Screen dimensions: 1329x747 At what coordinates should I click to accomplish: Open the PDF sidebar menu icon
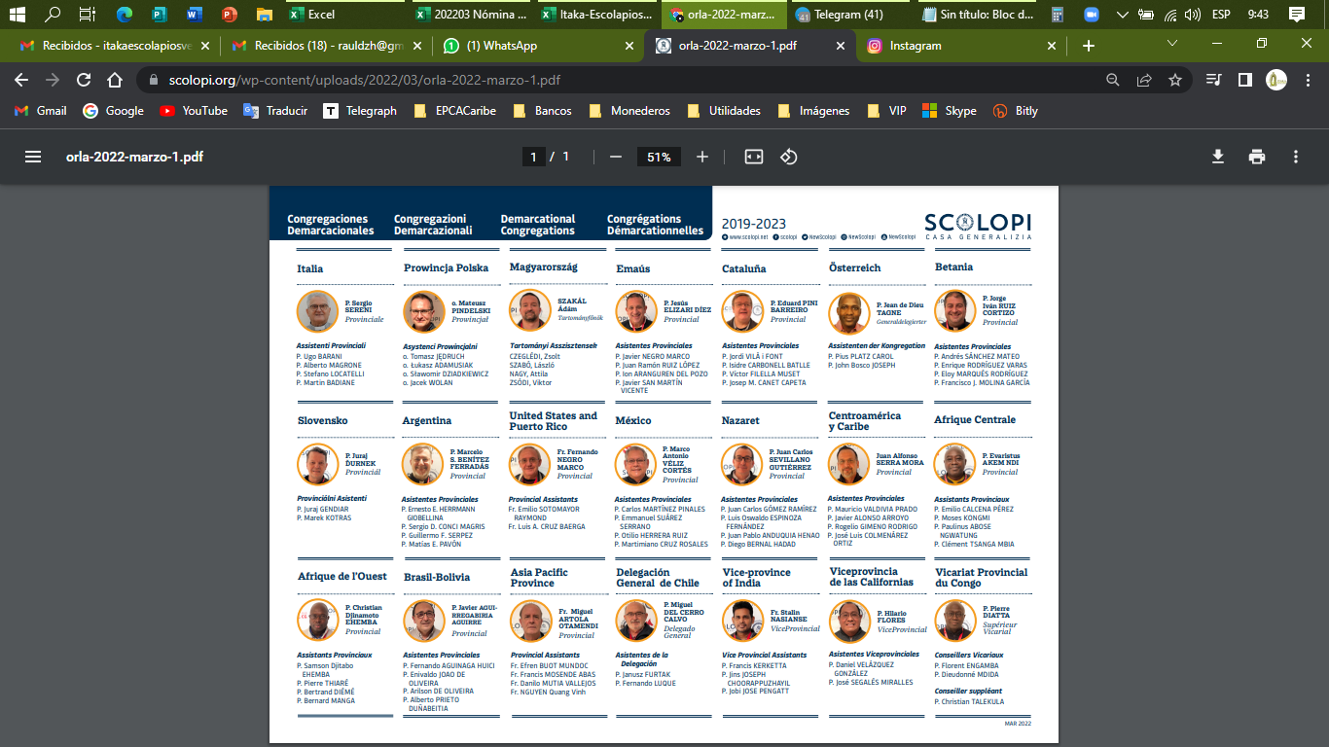[33, 157]
